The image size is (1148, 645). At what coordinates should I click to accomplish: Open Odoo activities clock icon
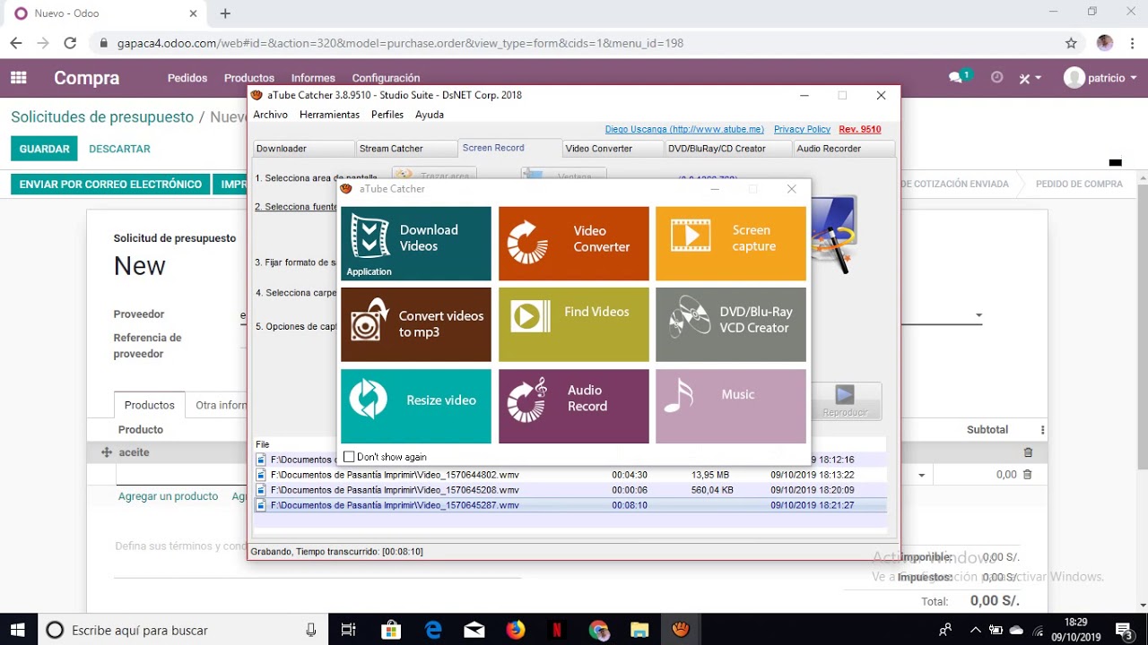click(x=996, y=78)
